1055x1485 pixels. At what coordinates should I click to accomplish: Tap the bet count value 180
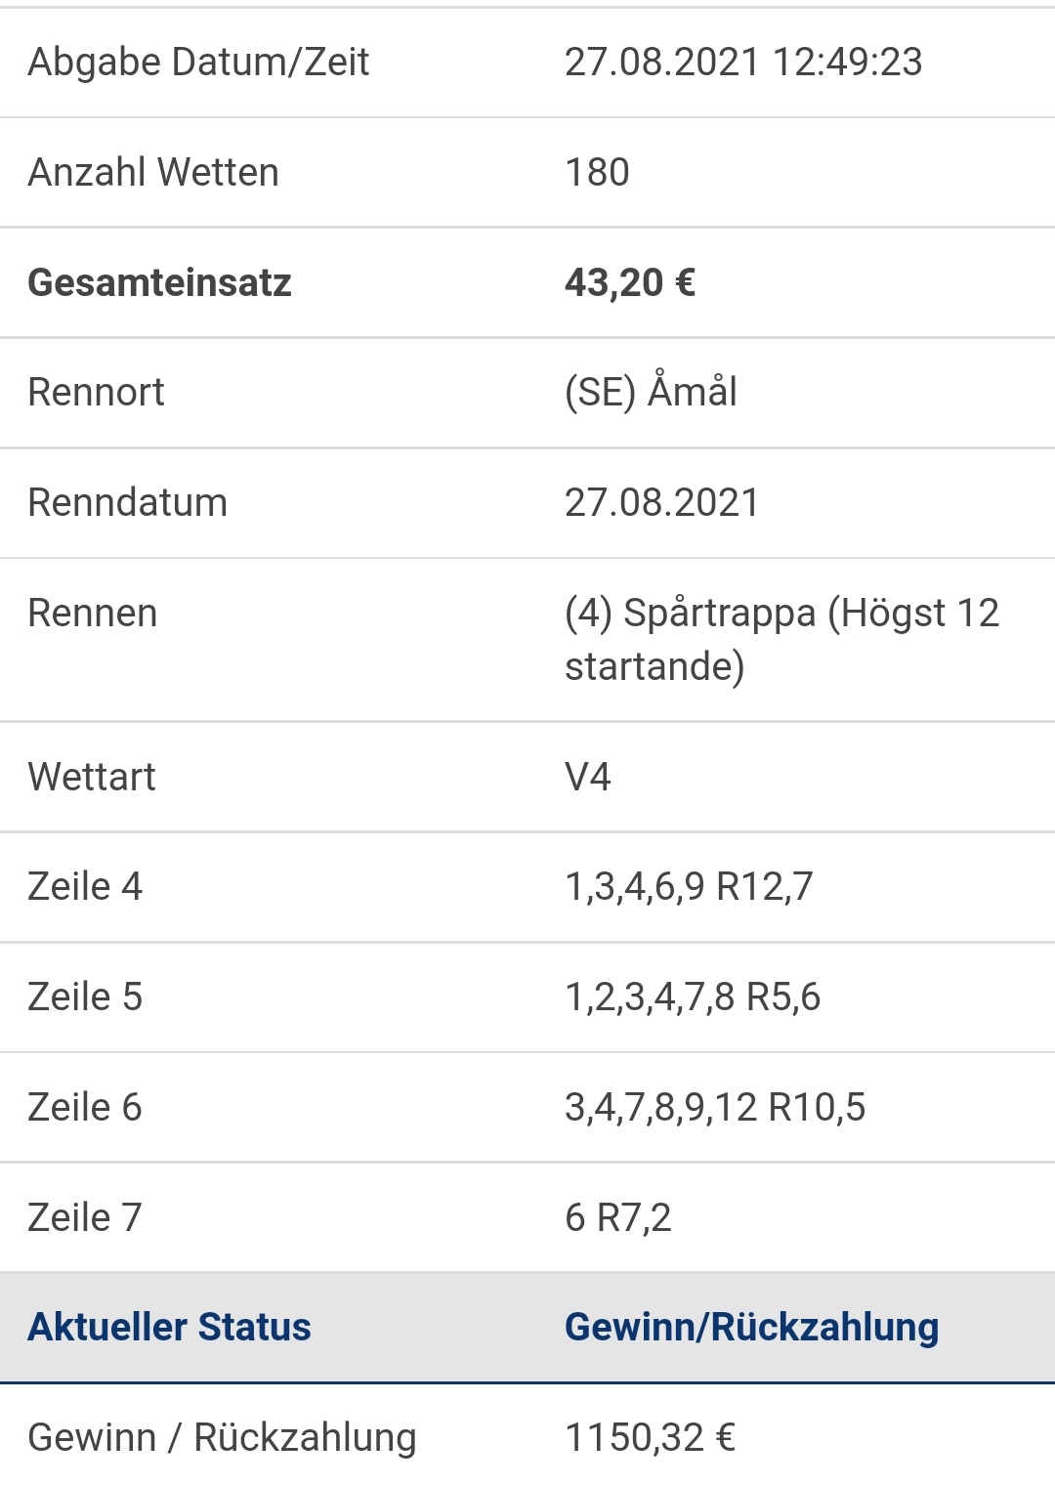(597, 172)
